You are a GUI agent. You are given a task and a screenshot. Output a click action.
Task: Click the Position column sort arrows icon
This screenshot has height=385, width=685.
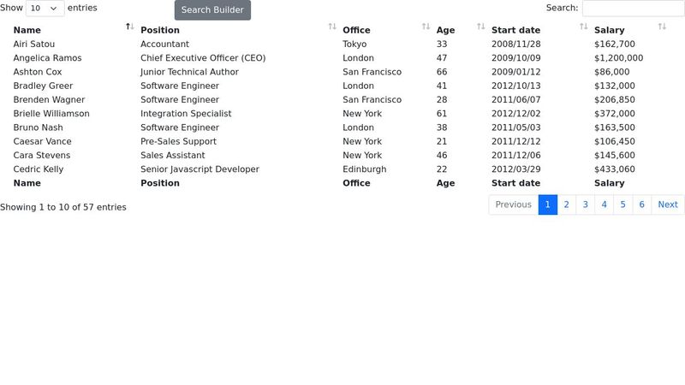332,27
